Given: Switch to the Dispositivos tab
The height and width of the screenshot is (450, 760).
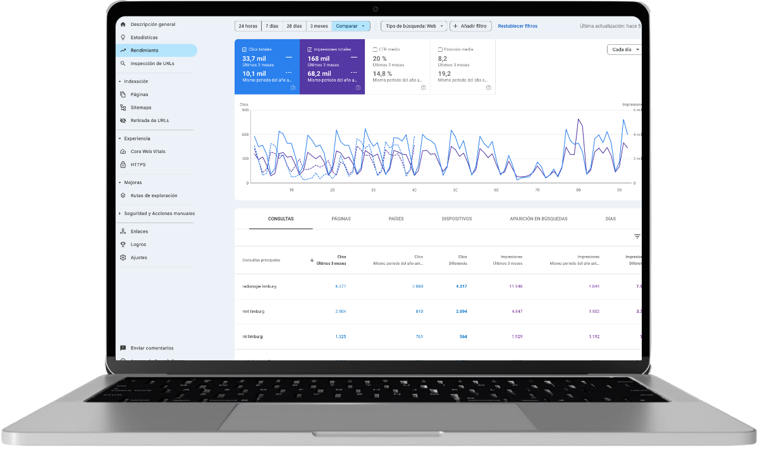Looking at the screenshot, I should (x=457, y=219).
